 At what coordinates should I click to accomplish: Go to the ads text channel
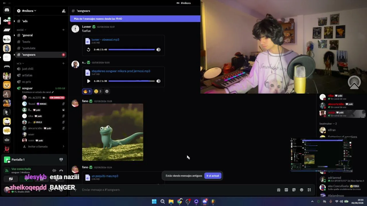pyautogui.click(x=41, y=21)
